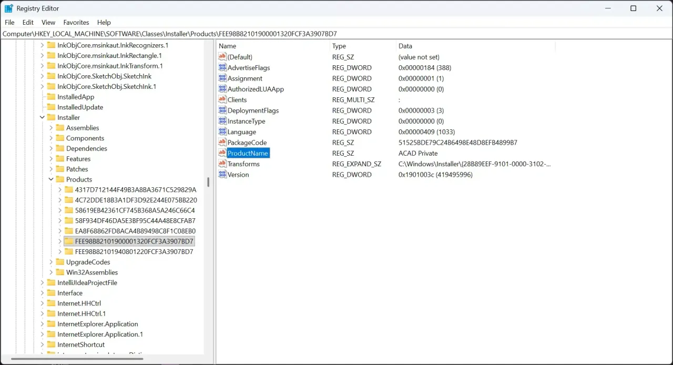Select the InstalledUpdate key
Image resolution: width=673 pixels, height=365 pixels.
tap(80, 107)
